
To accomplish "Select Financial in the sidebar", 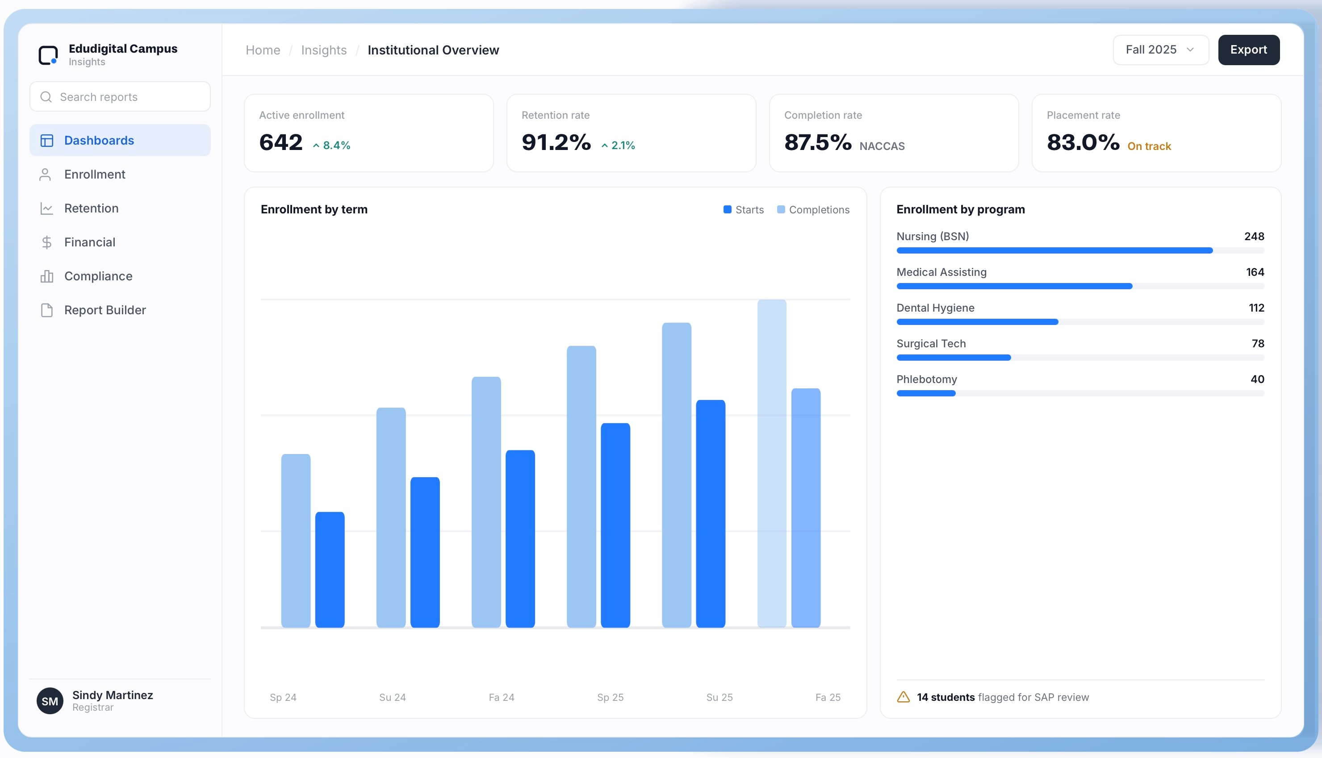I will 120,242.
